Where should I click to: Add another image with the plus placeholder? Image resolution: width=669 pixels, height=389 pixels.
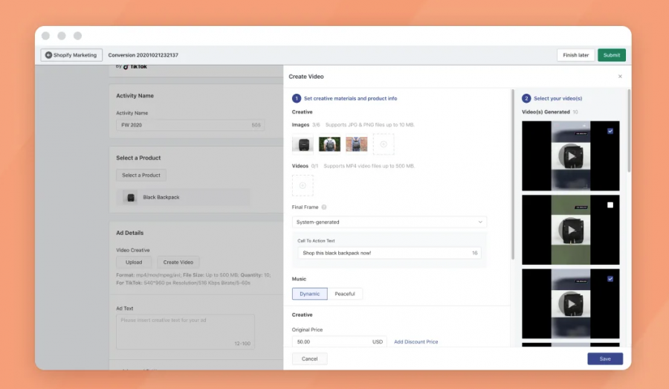tap(384, 144)
